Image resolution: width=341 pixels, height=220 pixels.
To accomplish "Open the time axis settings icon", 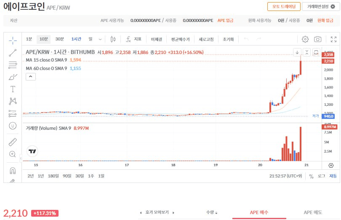I will point(331,166).
